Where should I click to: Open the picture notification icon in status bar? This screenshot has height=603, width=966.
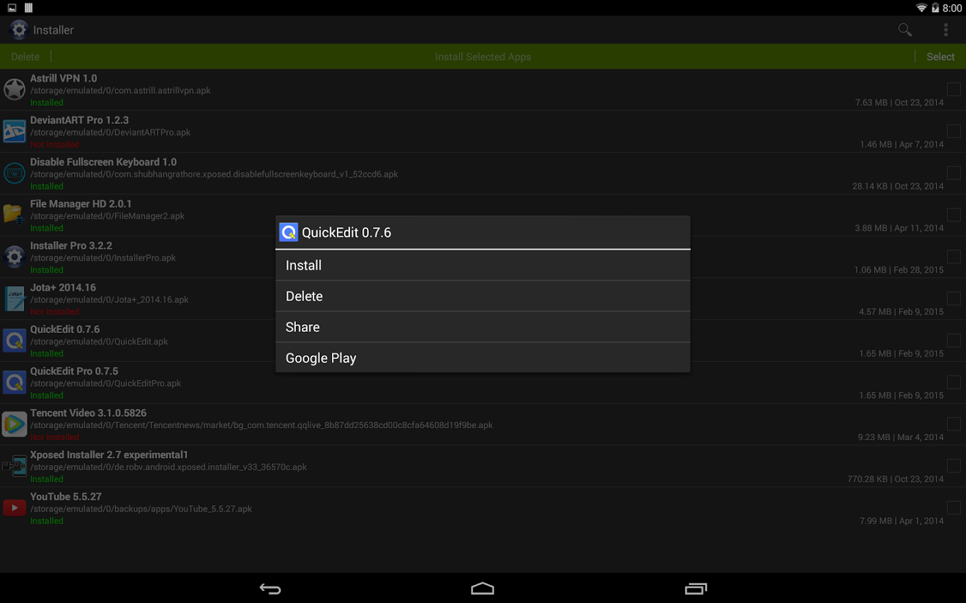pyautogui.click(x=12, y=8)
